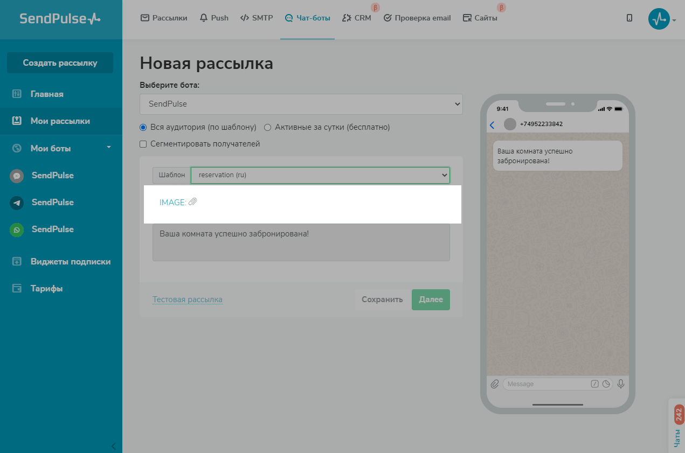The image size is (685, 453).
Task: Collapse the sidebar with the chevron
Action: pos(113,445)
